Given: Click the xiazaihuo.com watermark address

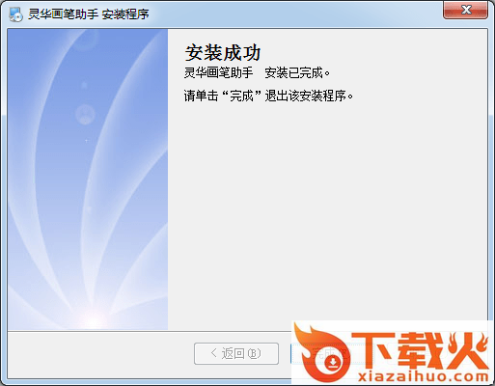Looking at the screenshot, I should [x=423, y=376].
